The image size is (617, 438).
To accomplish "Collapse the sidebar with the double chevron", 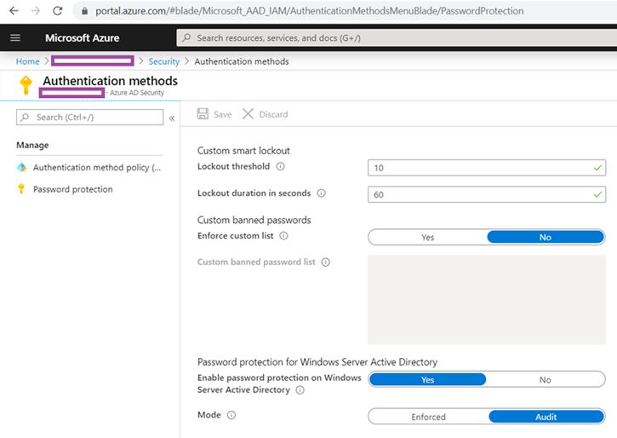I will [172, 118].
